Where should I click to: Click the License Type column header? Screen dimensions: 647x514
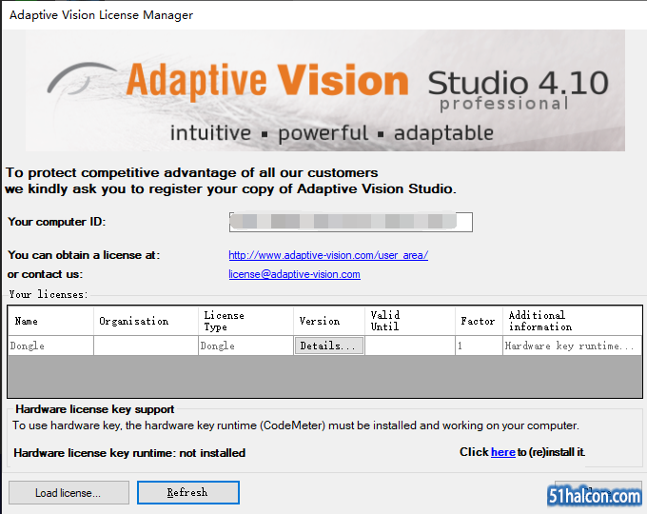click(245, 321)
